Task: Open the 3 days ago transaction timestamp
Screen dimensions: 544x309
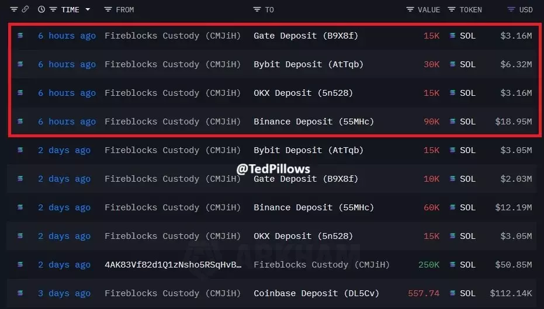Action: point(64,293)
